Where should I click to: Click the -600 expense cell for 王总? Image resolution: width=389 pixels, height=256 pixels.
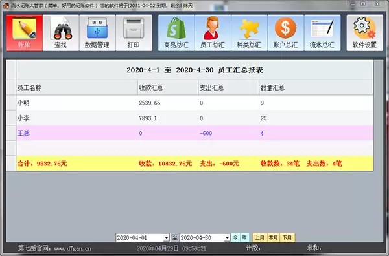pos(229,133)
